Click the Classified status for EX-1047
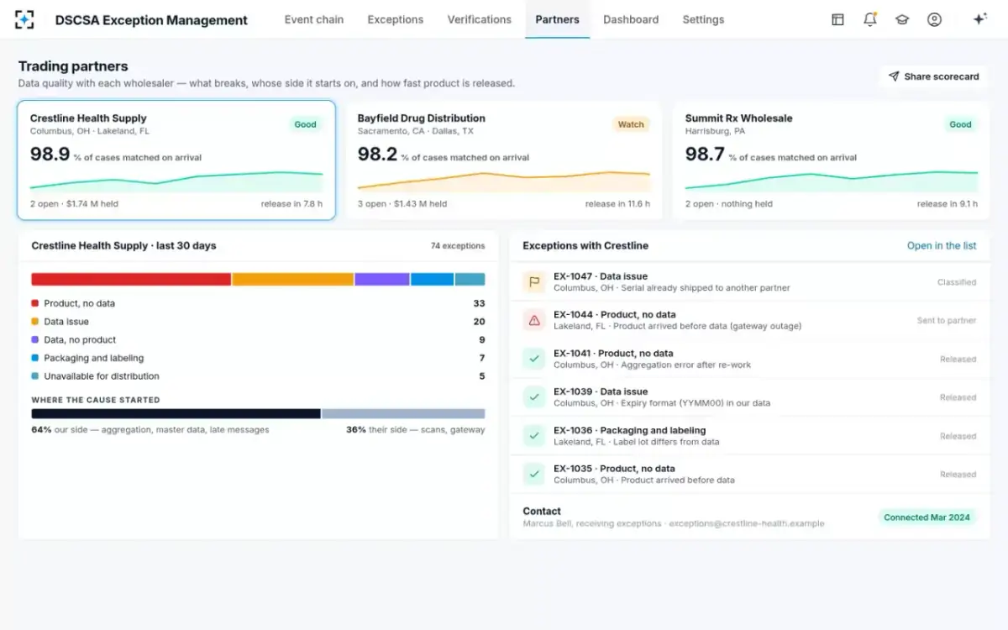This screenshot has height=630, width=1008. click(957, 282)
